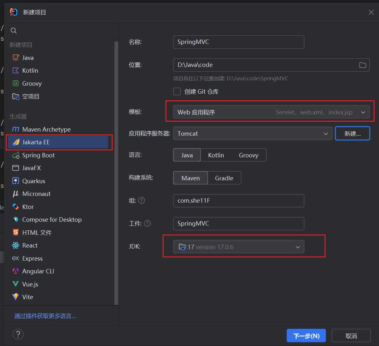Focus the 组 com.she11F group field
Viewport: 379px width, 346px height.
coord(239,201)
